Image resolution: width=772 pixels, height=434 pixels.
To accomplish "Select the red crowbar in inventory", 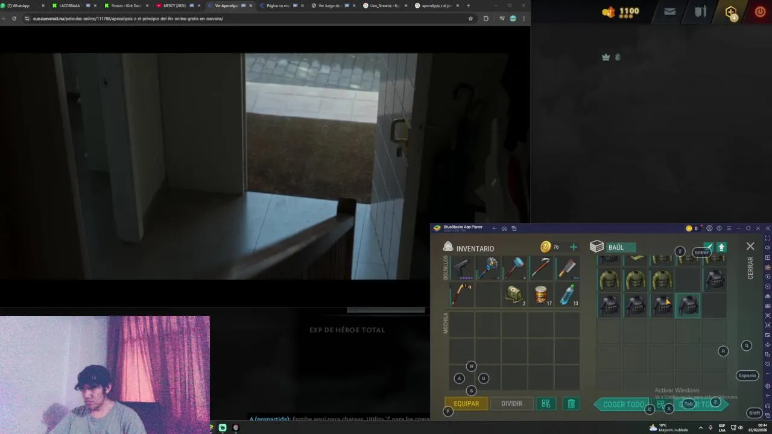I will [541, 268].
